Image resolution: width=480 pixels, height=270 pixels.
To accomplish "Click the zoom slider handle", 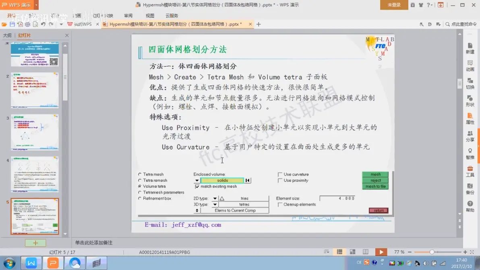I will tap(432, 252).
